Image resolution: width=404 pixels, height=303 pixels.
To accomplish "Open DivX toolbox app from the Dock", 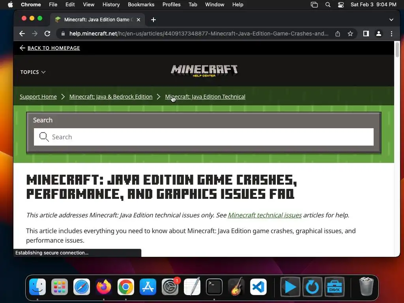I will point(335,287).
